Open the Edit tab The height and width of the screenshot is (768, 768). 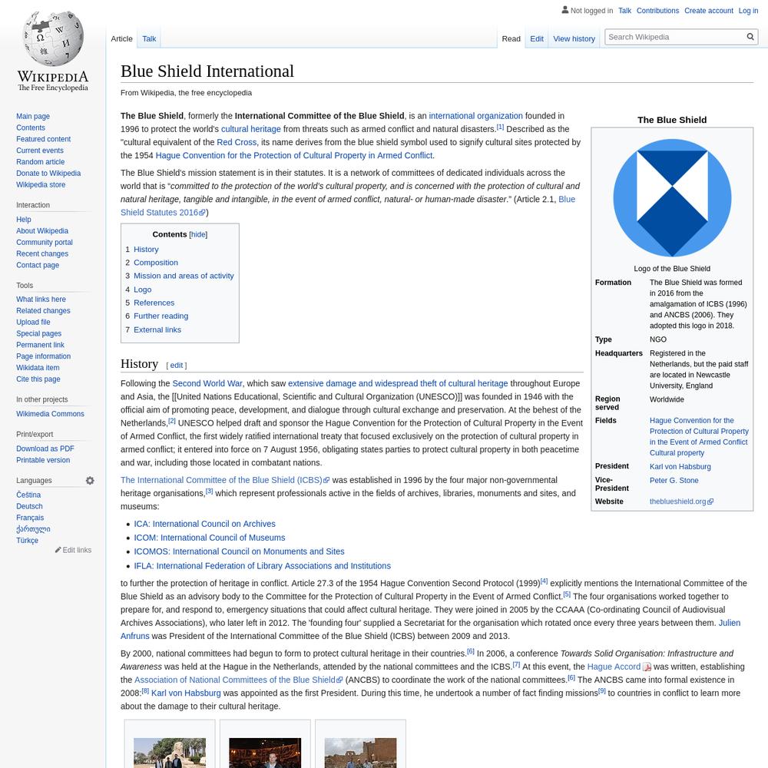point(536,38)
